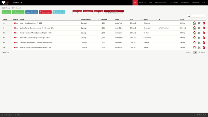Open WebRTC icon for ramal 204
This screenshot has width=208, height=117.
tap(194, 38)
